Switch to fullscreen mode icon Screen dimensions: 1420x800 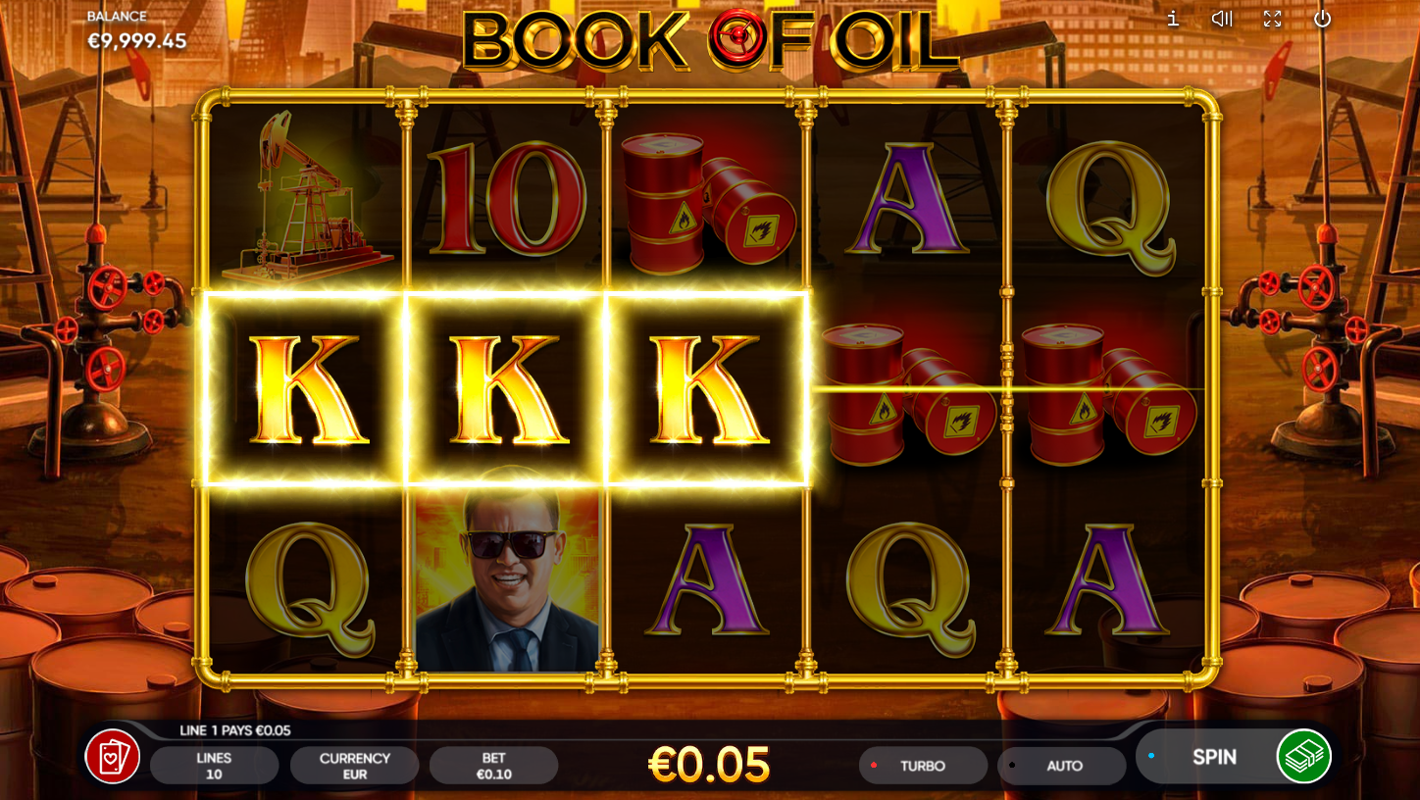1273,19
